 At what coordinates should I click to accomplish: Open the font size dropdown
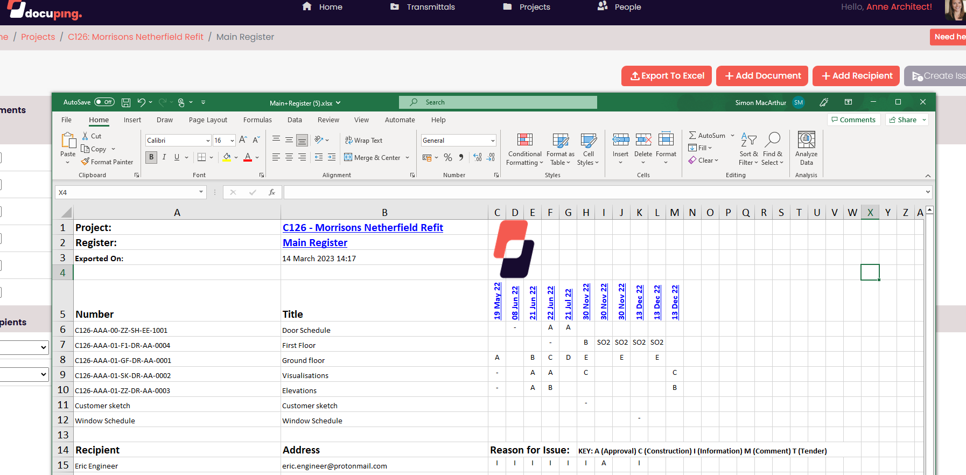[x=232, y=141]
